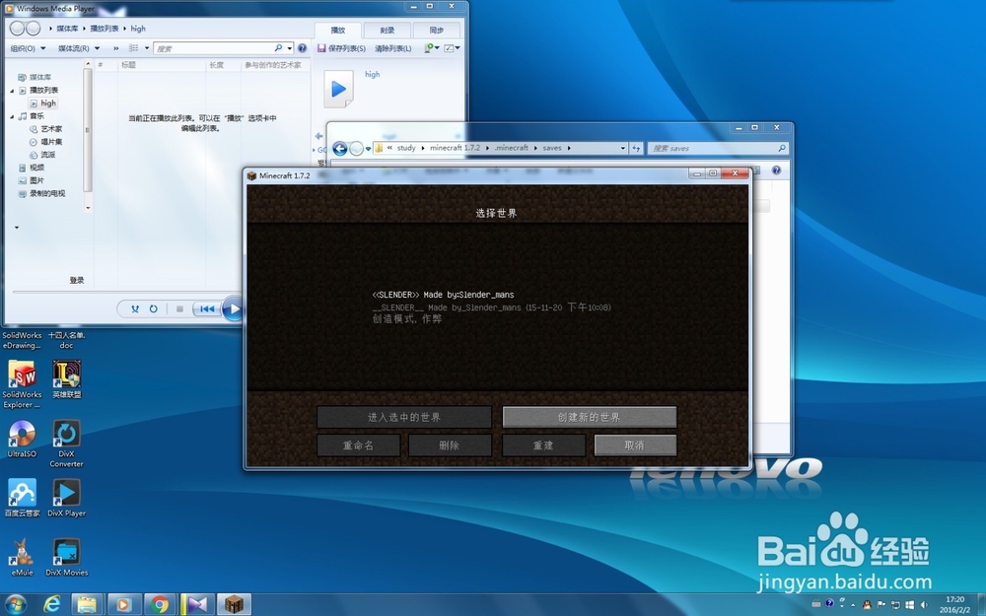Viewport: 986px width, 616px height.
Task: Open the DivX Player desktop icon
Action: coord(67,497)
